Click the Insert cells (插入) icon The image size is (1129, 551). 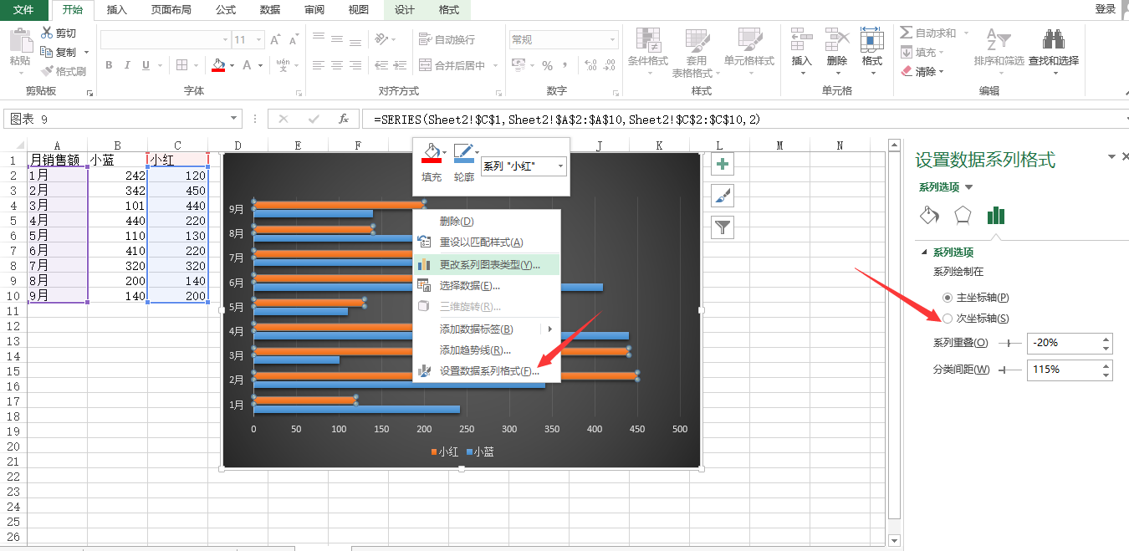coord(801,40)
